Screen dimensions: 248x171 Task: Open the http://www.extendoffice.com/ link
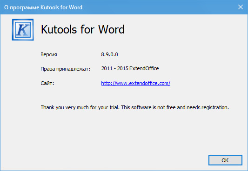coord(136,83)
